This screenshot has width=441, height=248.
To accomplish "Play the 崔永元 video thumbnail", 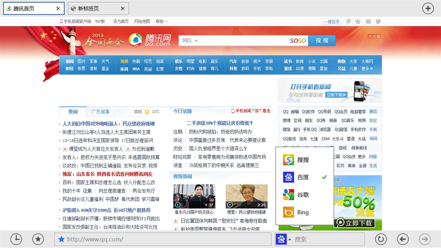I will point(194,196).
